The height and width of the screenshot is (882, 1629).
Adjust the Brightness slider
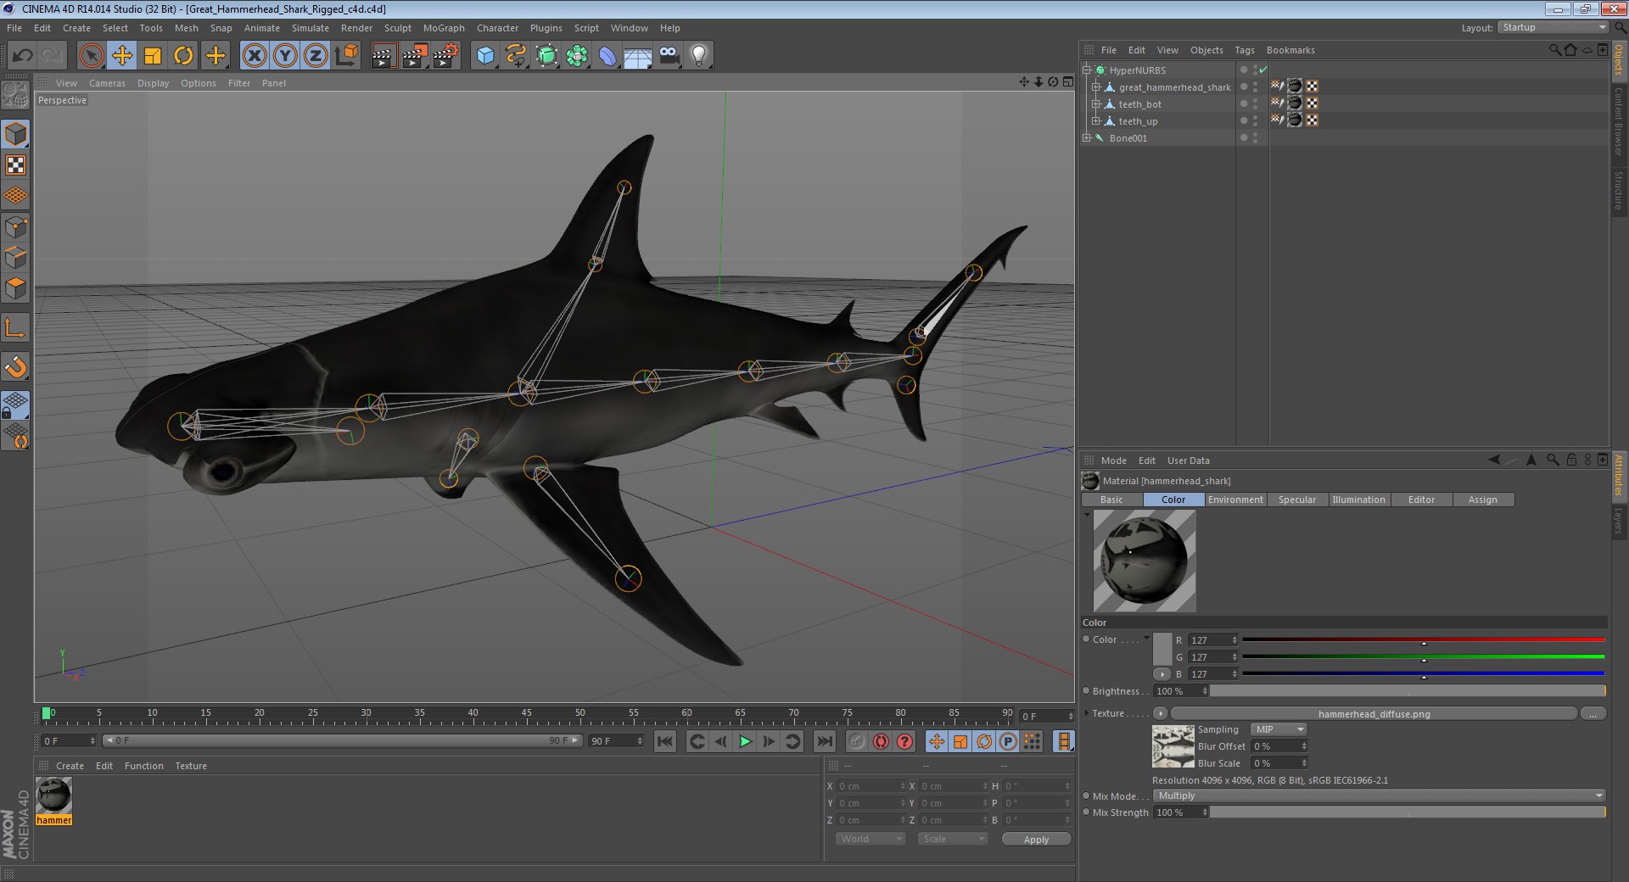pyautogui.click(x=1408, y=691)
